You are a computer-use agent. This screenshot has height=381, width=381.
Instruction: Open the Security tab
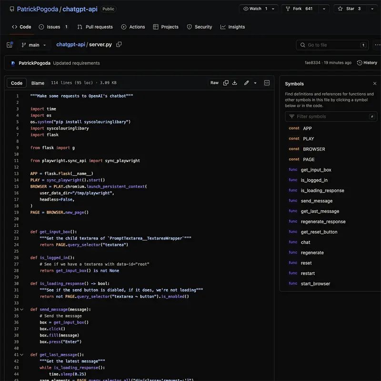click(x=199, y=27)
